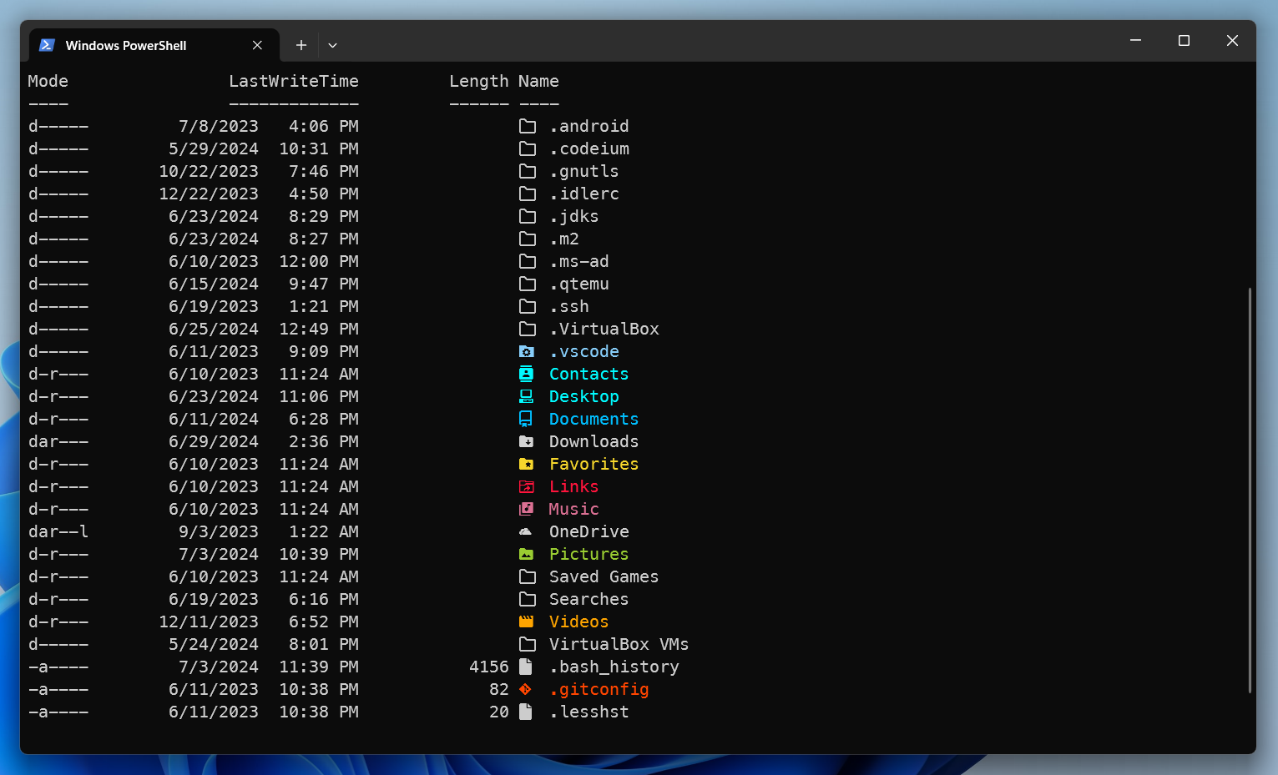Click the orange Videos clapperboard icon
Screen dimensions: 1278x775
(x=527, y=622)
